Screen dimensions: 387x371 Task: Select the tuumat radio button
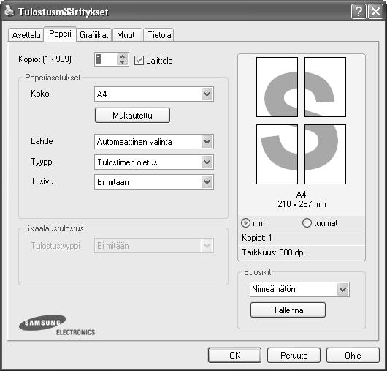point(307,223)
